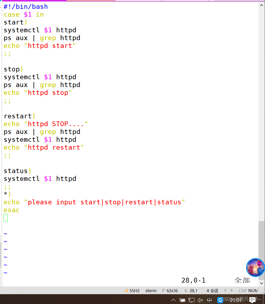Click the terminal size icon beside 62x36
This screenshot has height=304, width=265.
pos(163,291)
